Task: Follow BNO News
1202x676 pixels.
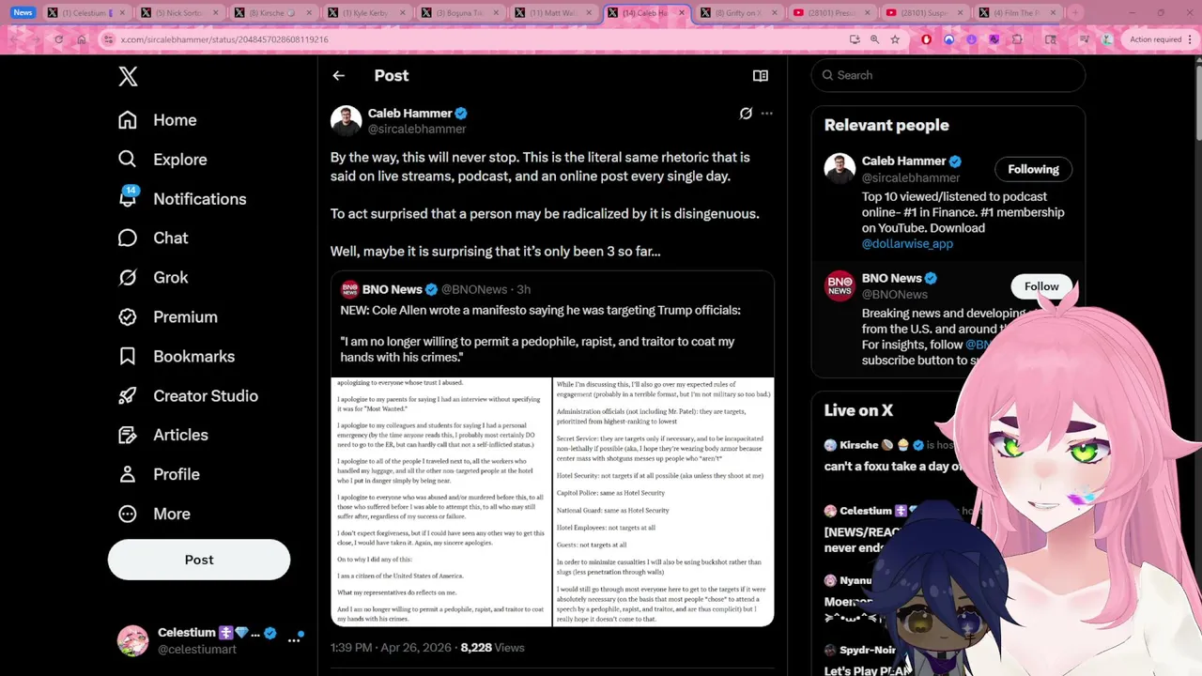Action: tap(1041, 286)
